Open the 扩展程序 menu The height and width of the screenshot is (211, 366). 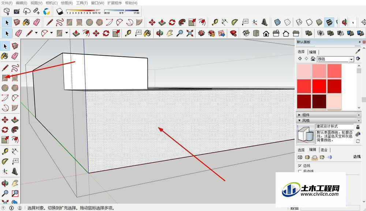coord(115,3)
